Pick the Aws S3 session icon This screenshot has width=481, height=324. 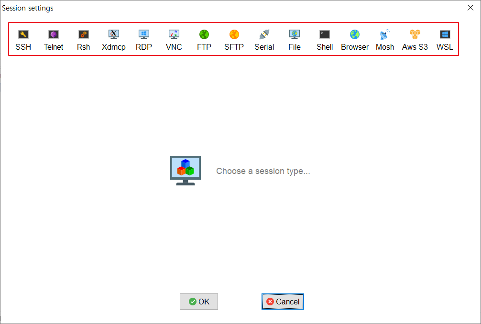415,40
